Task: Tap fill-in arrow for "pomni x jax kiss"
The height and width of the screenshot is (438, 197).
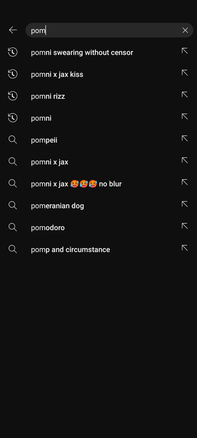Action: click(x=185, y=73)
